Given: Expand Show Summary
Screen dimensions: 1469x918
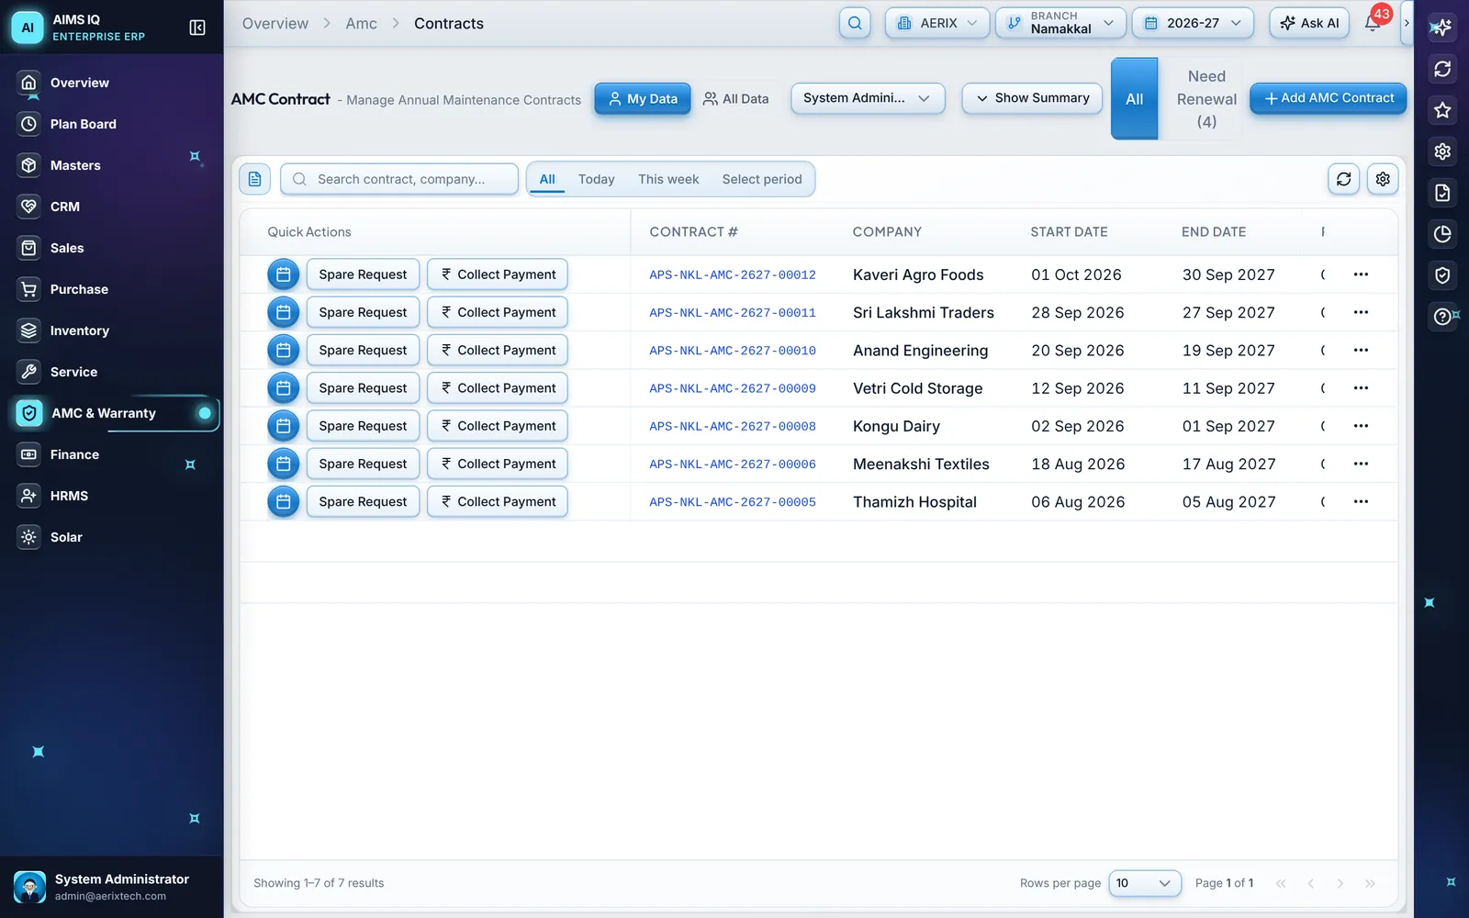Looking at the screenshot, I should coord(1032,98).
